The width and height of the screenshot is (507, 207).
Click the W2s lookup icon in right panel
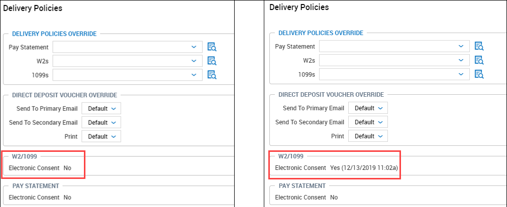(479, 60)
